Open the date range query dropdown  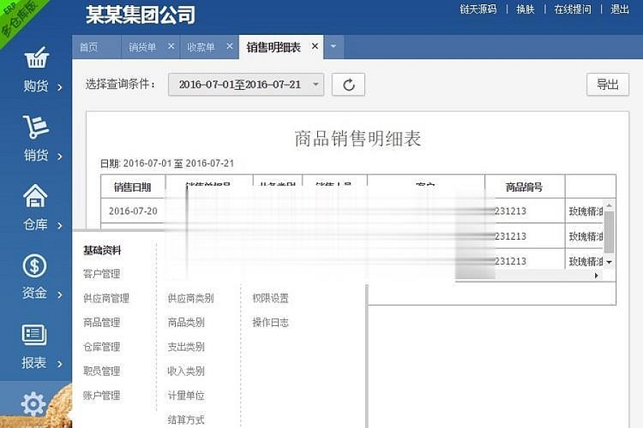[x=246, y=85]
